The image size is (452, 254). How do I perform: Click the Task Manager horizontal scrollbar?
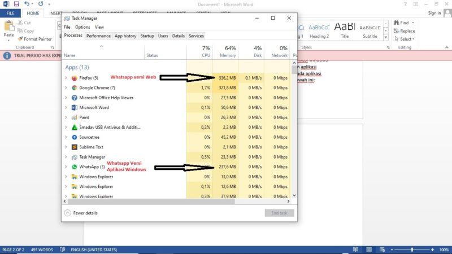[x=151, y=202]
